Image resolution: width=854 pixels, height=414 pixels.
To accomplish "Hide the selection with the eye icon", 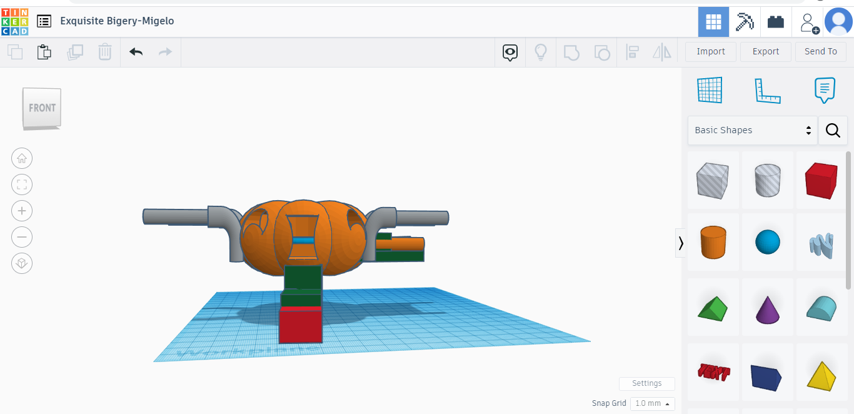I will point(510,53).
